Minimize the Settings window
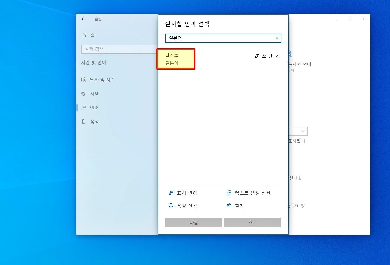Image resolution: width=390 pixels, height=265 pixels. pos(337,19)
